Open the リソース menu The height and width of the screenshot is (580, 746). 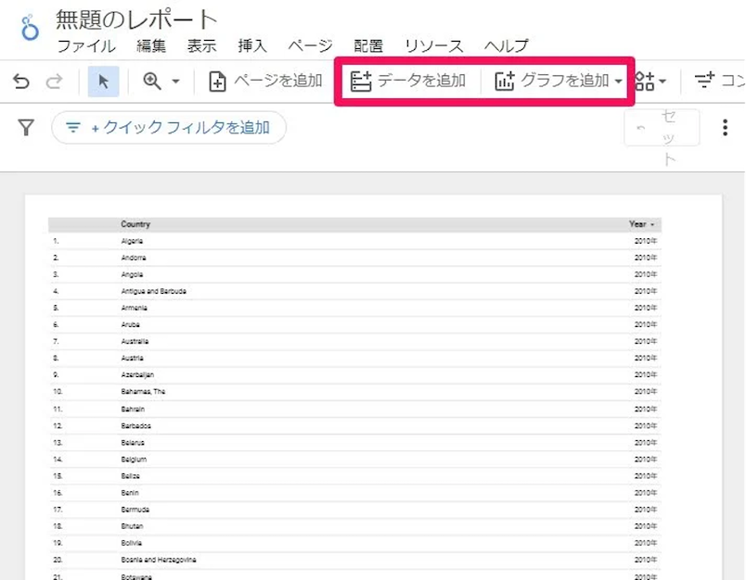click(433, 45)
